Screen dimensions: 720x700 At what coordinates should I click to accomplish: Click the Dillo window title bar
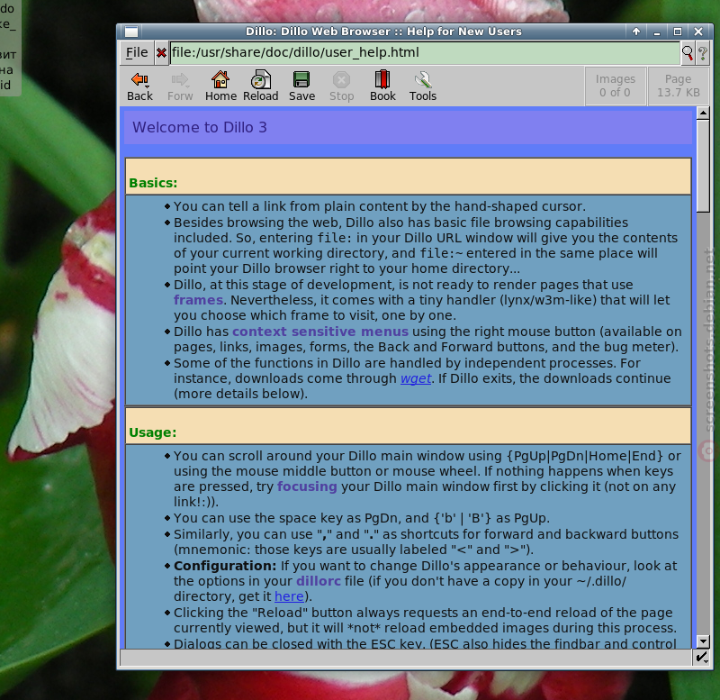pyautogui.click(x=383, y=32)
